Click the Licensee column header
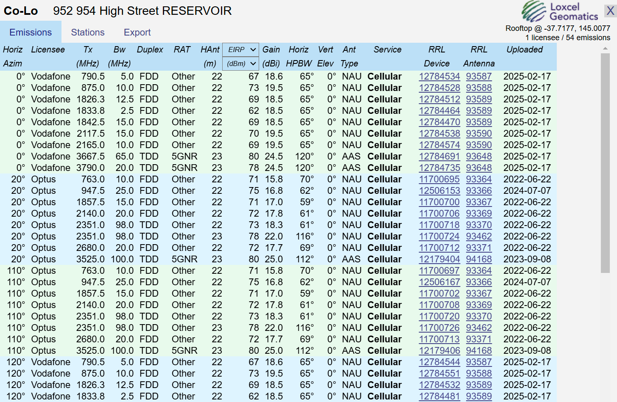 click(x=48, y=50)
